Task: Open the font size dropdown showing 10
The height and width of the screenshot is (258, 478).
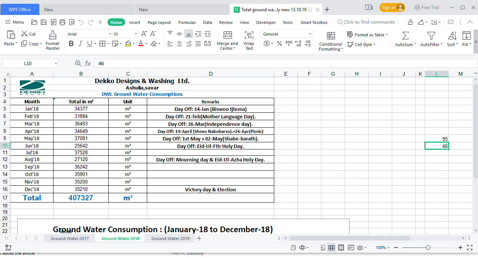Action: pos(136,34)
